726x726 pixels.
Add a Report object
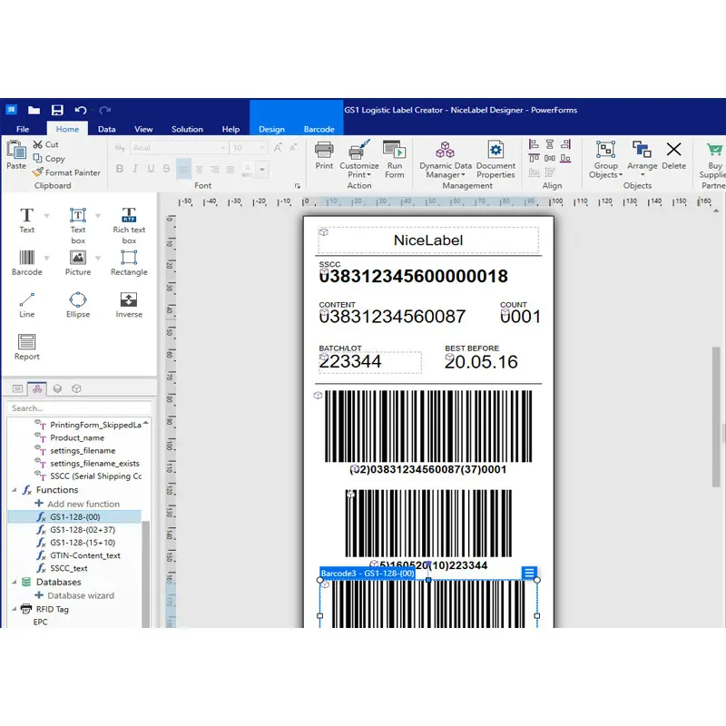coord(26,347)
